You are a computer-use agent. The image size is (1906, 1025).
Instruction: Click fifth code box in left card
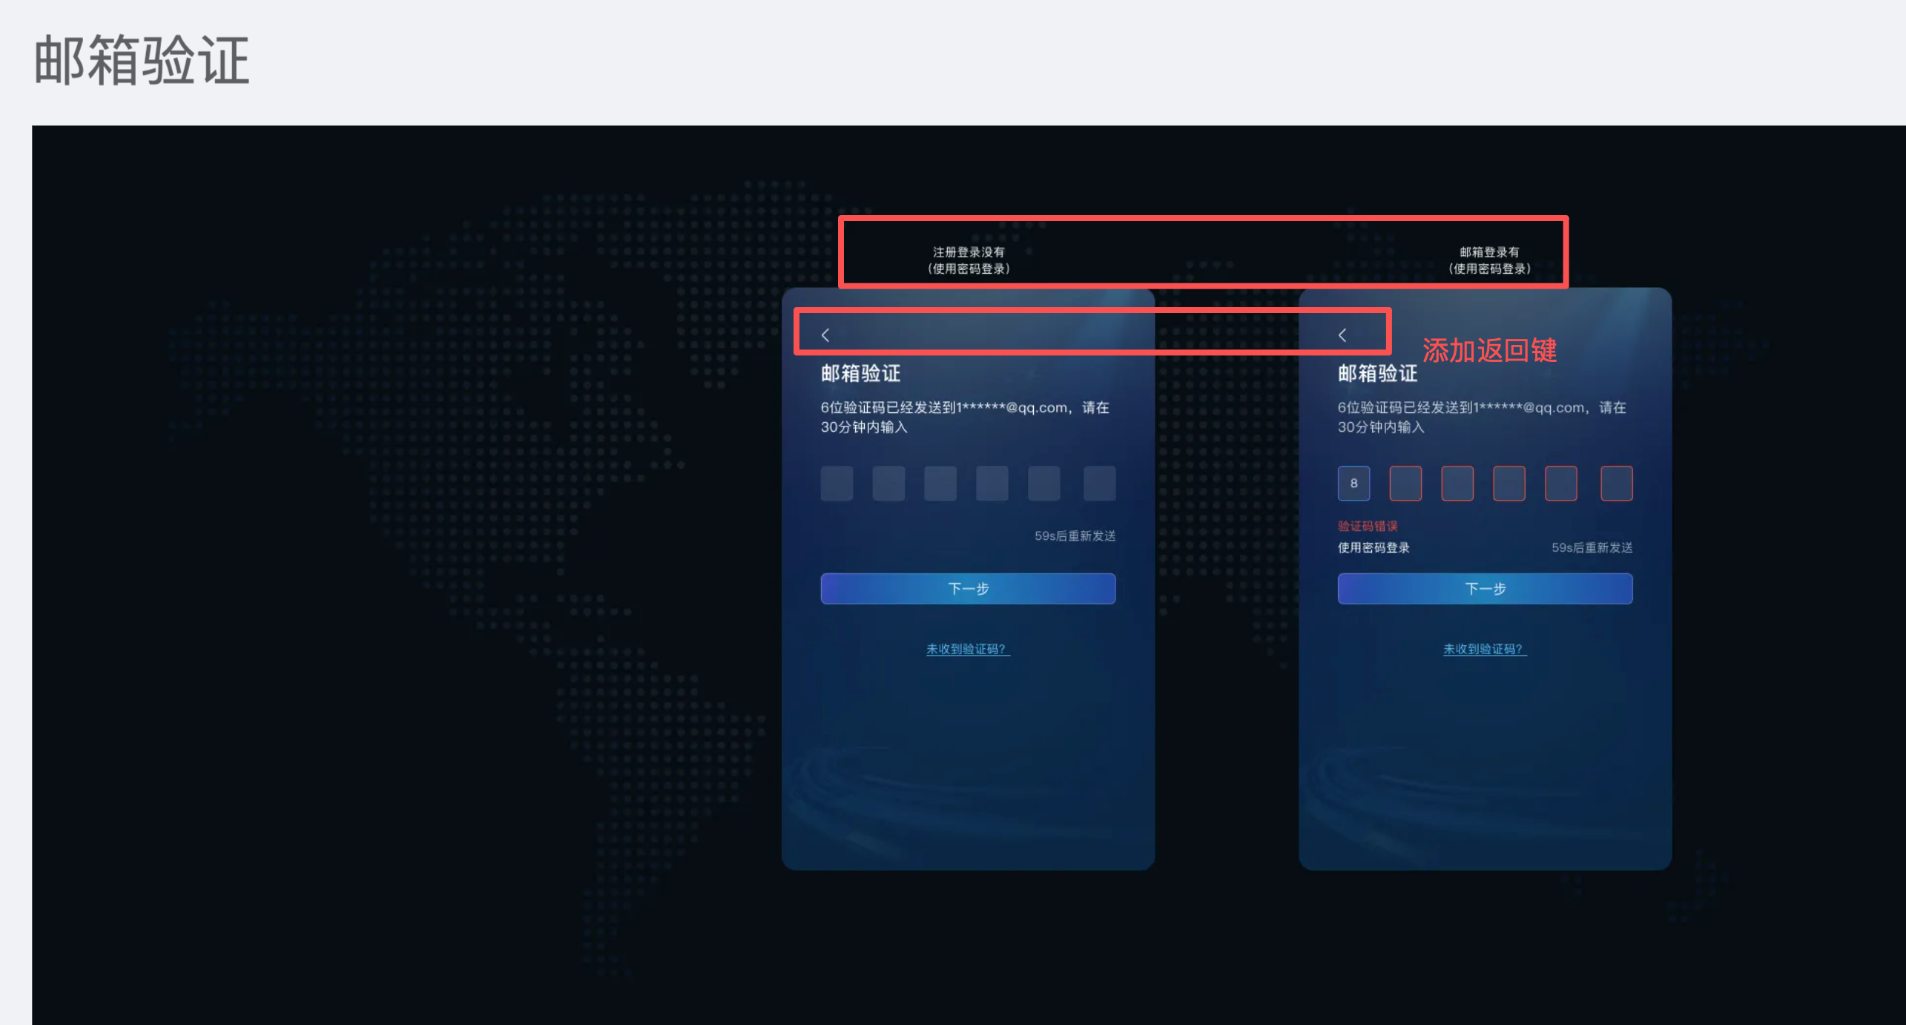1044,484
